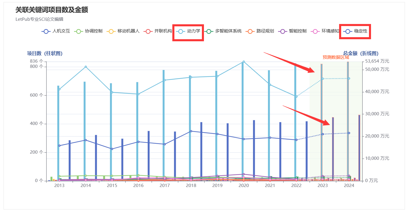The image size is (407, 211).
Task: Click the 人机交互 legend marker icon
Action: coord(46,31)
